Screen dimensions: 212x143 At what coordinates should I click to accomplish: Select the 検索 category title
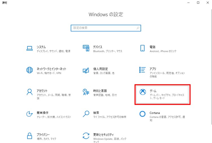(96, 113)
